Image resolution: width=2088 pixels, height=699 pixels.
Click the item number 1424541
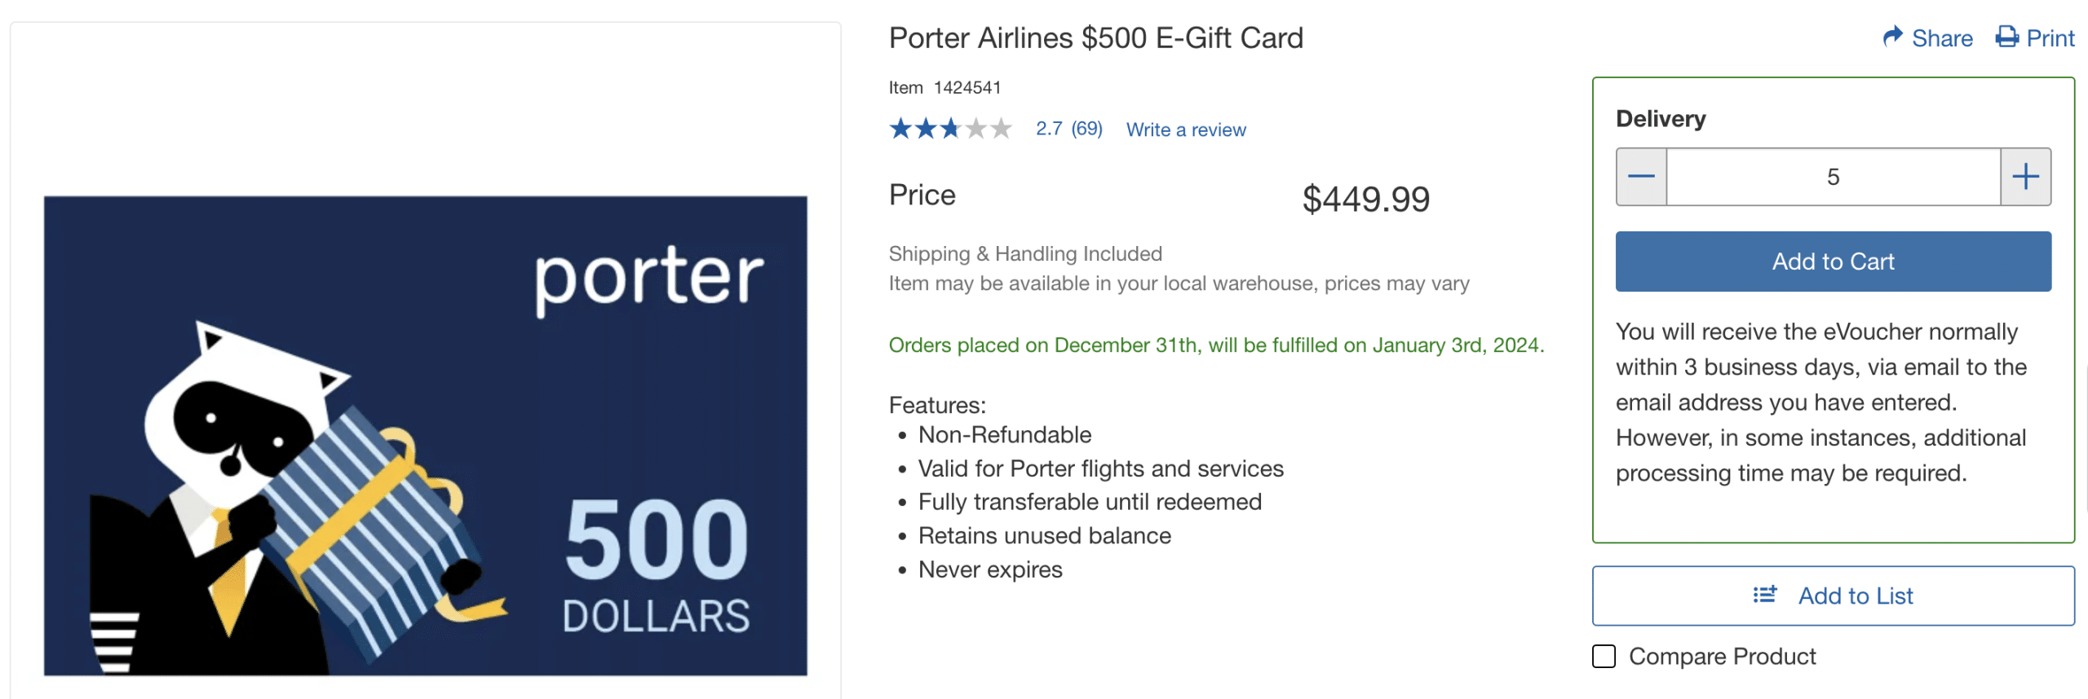coord(967,87)
